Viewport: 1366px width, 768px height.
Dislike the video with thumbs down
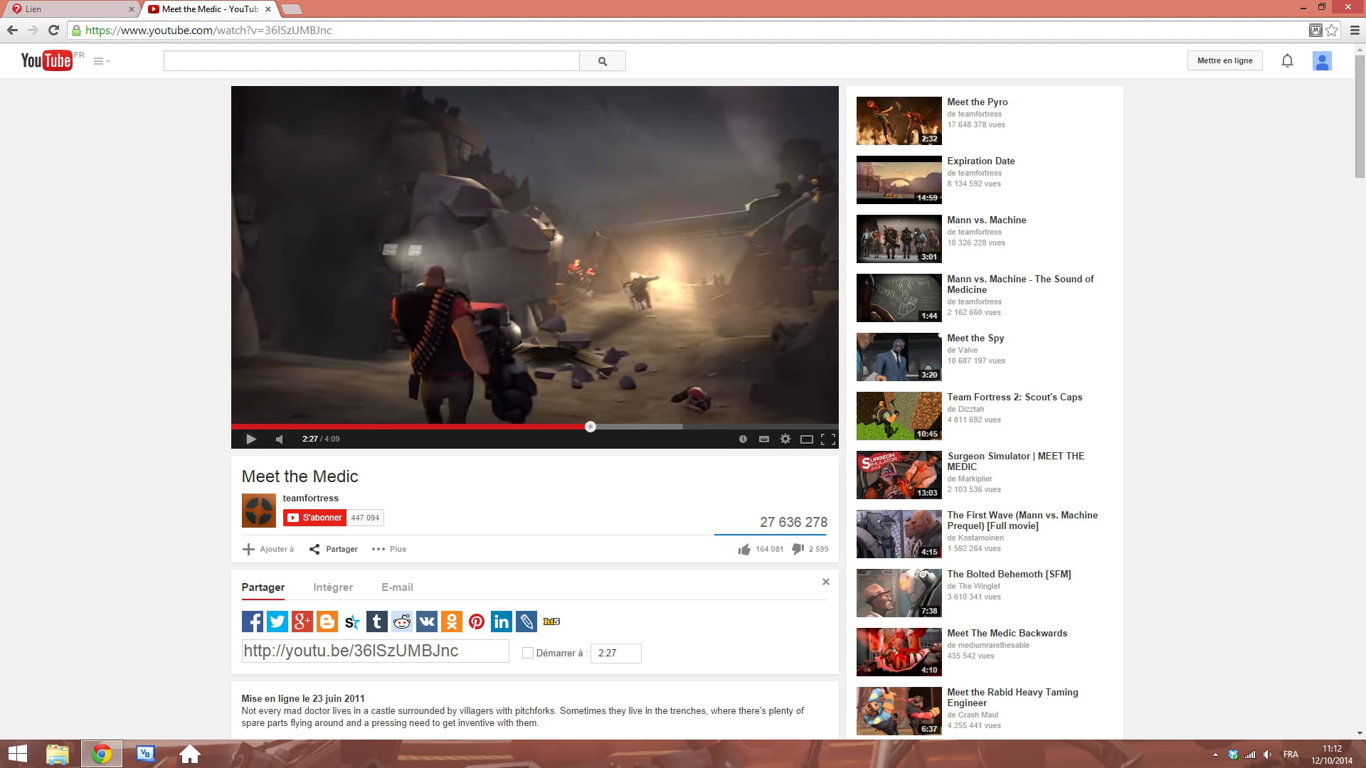tap(798, 549)
